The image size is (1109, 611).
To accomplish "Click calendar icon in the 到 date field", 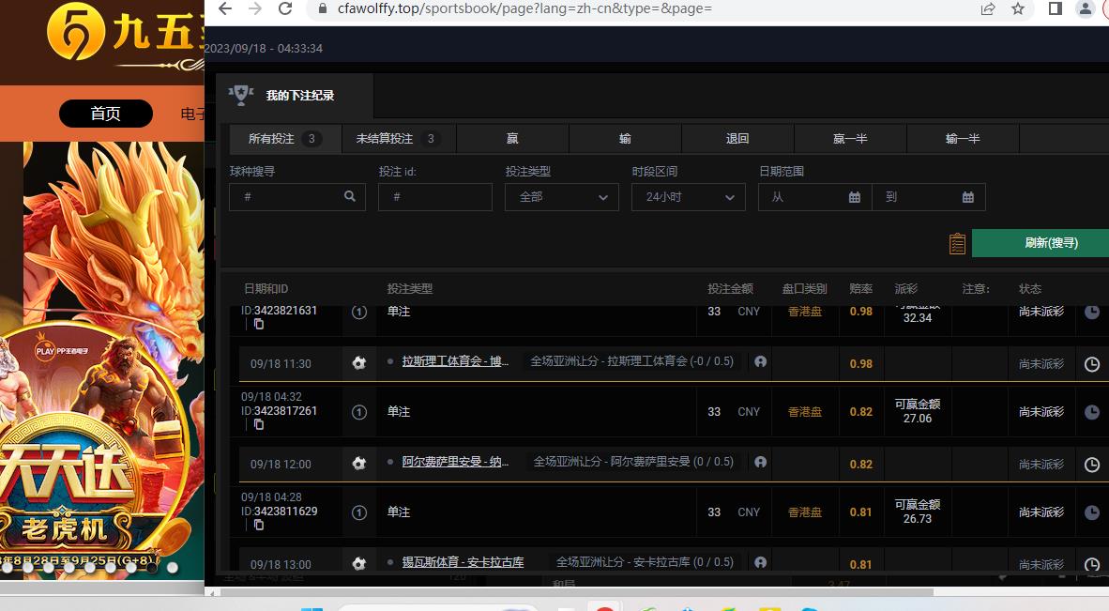I will click(967, 197).
